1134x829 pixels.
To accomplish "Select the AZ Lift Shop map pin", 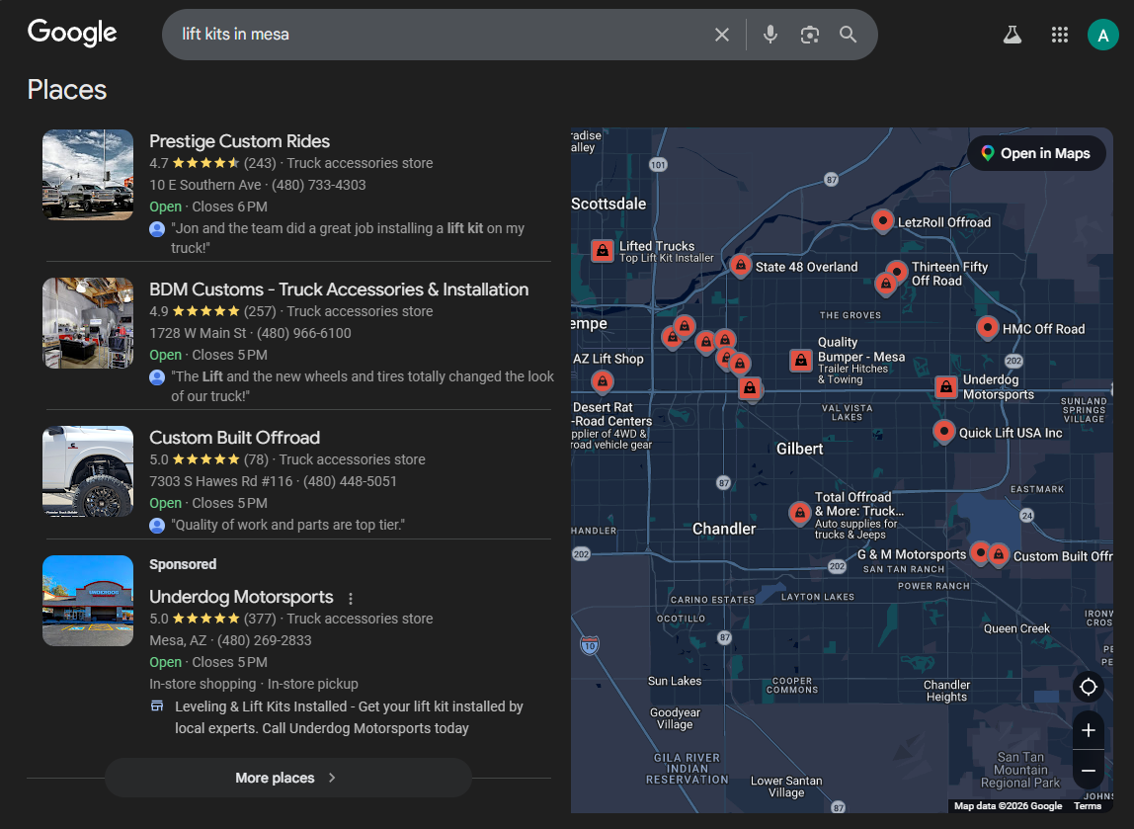I will tap(603, 380).
